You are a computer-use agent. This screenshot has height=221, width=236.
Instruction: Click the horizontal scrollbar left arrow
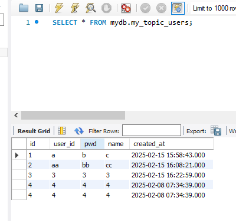[16, 115]
